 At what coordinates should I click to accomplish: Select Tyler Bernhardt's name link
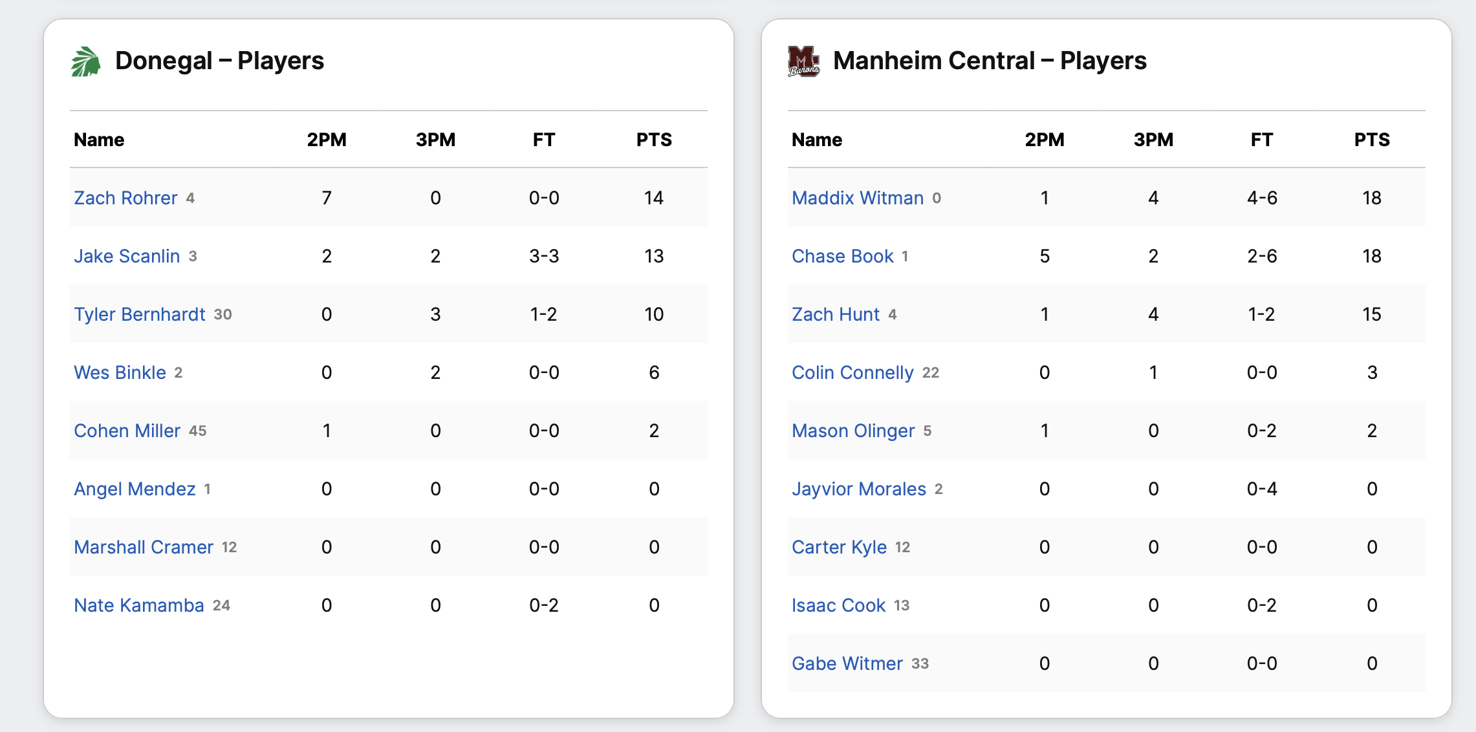(x=139, y=314)
